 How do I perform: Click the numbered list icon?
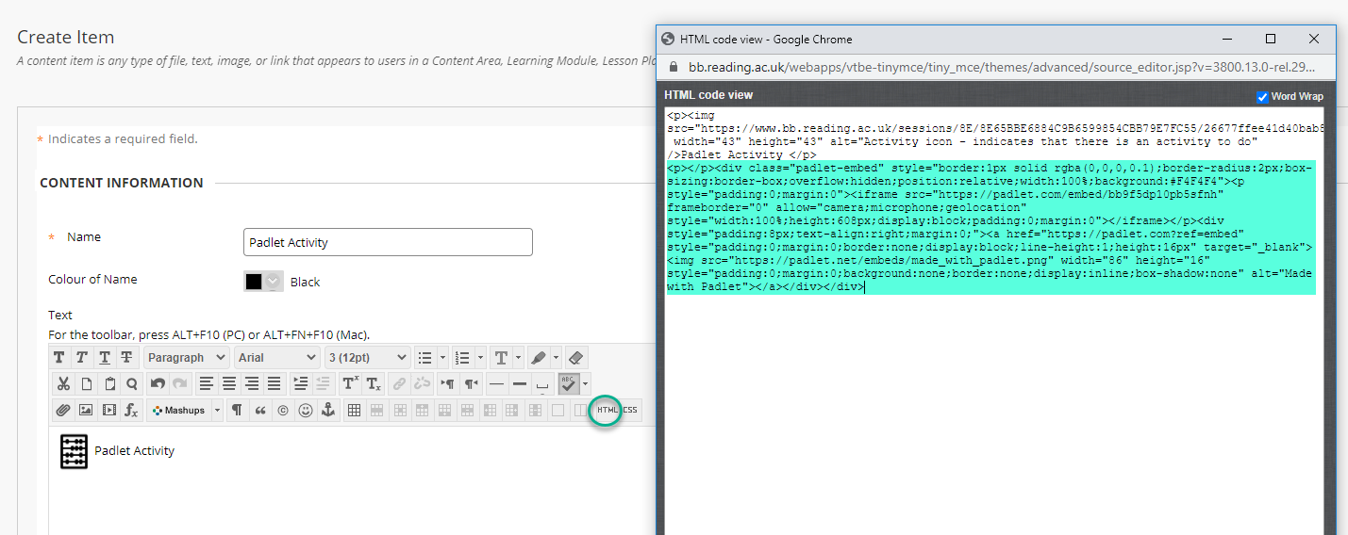pyautogui.click(x=462, y=358)
